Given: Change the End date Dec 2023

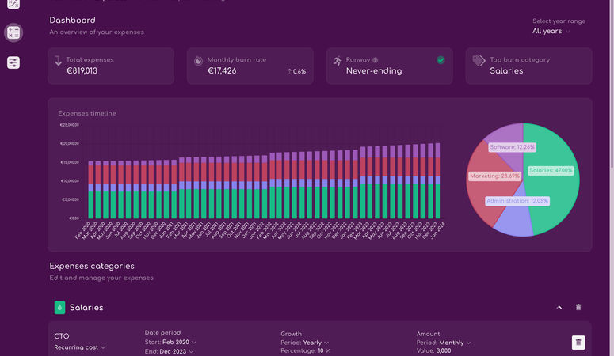Looking at the screenshot, I should (176, 351).
